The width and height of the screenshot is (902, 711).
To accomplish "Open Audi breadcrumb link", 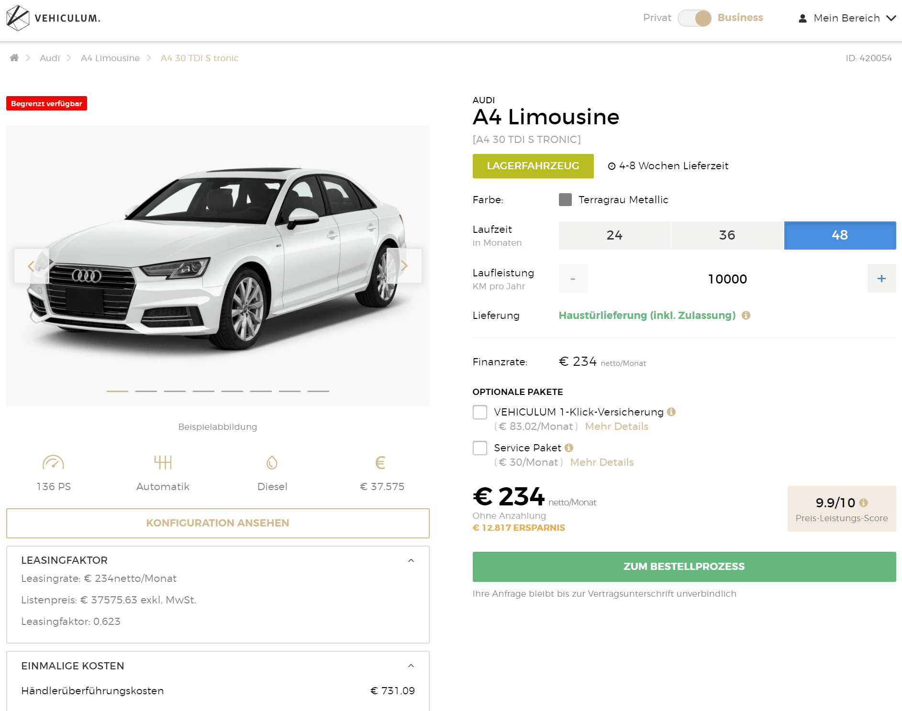I will click(50, 58).
